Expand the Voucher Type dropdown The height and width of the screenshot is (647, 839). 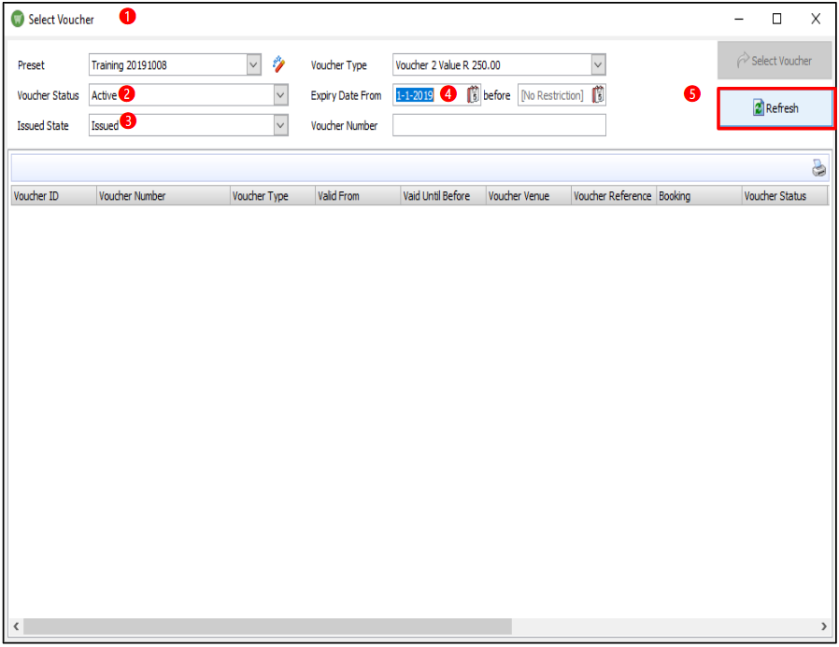tap(598, 64)
